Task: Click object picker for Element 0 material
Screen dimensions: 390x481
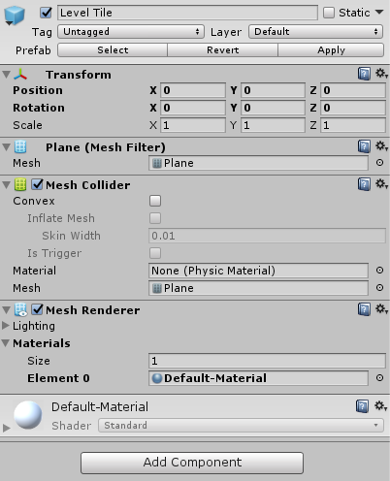Action: (380, 378)
